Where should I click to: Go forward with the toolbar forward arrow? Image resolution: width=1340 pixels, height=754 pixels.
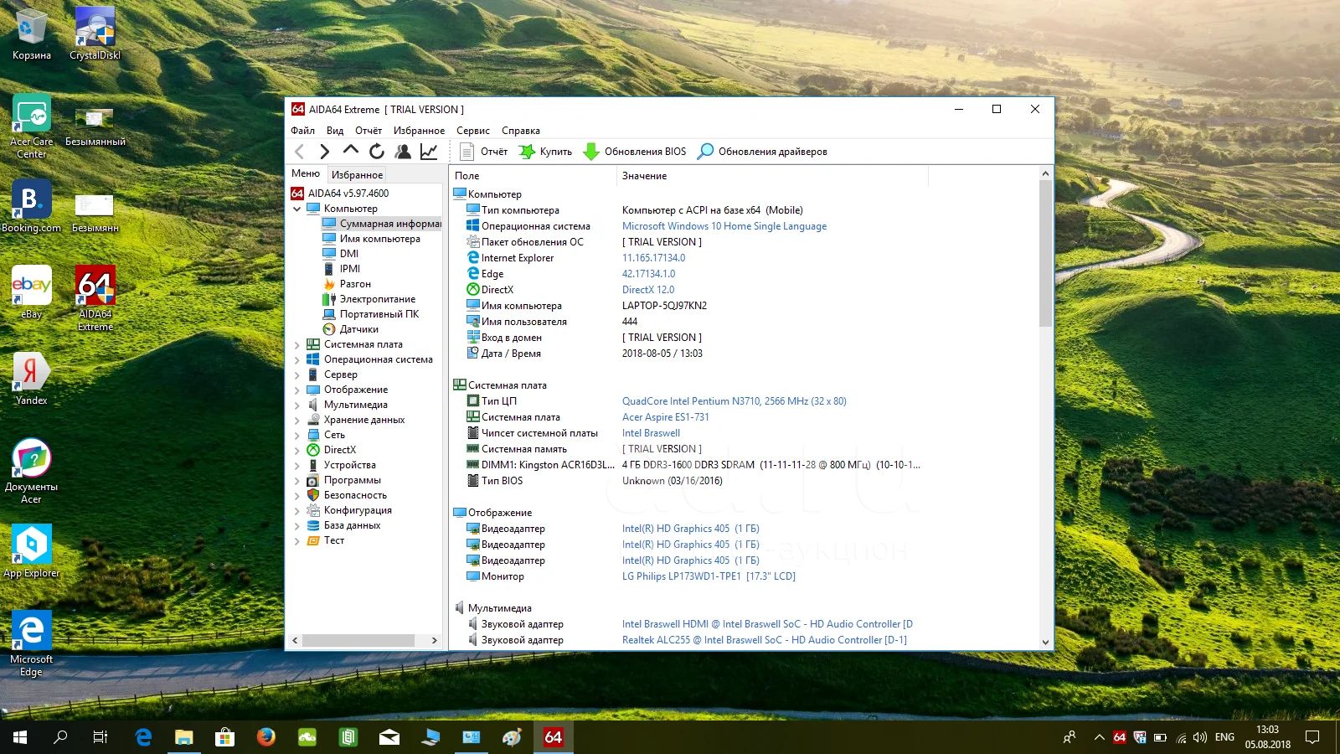325,152
